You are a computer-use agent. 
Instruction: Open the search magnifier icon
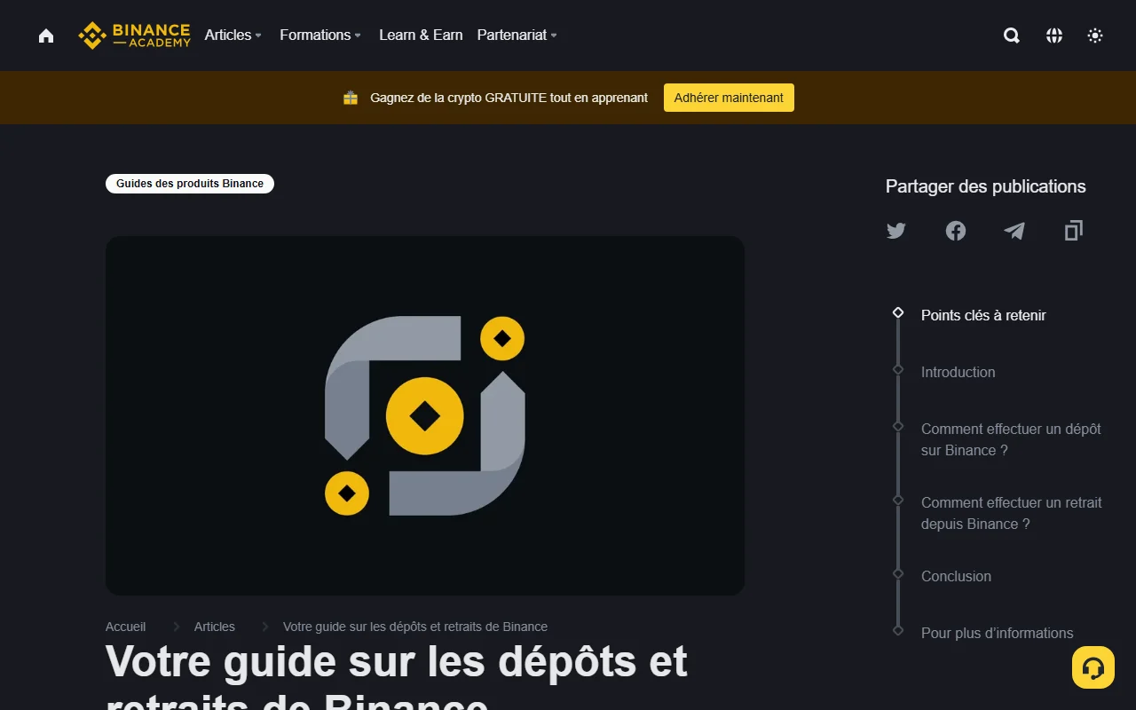click(x=1012, y=35)
